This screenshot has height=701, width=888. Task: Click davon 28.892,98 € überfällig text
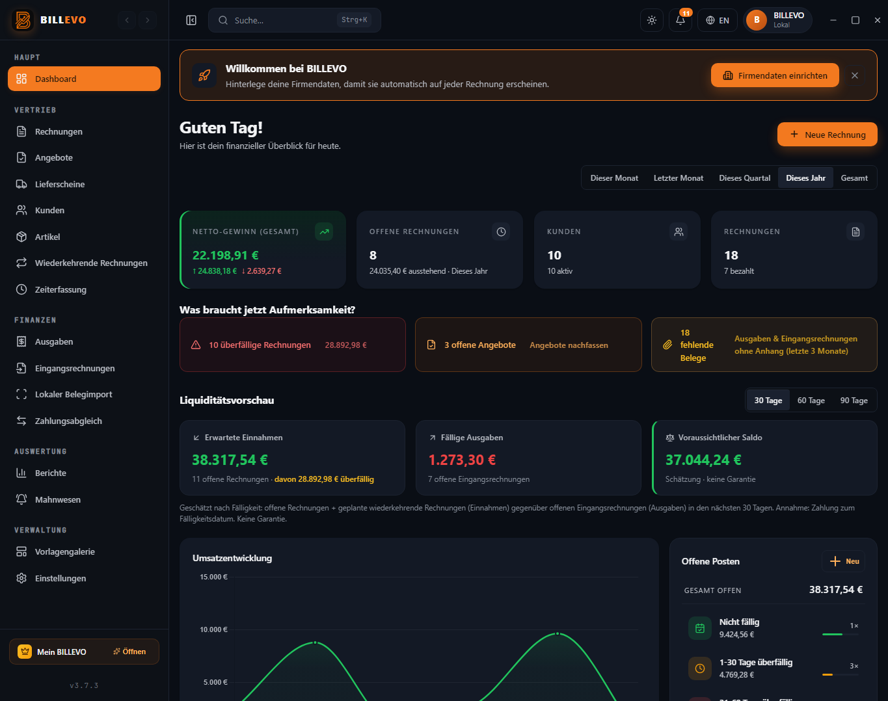click(324, 479)
